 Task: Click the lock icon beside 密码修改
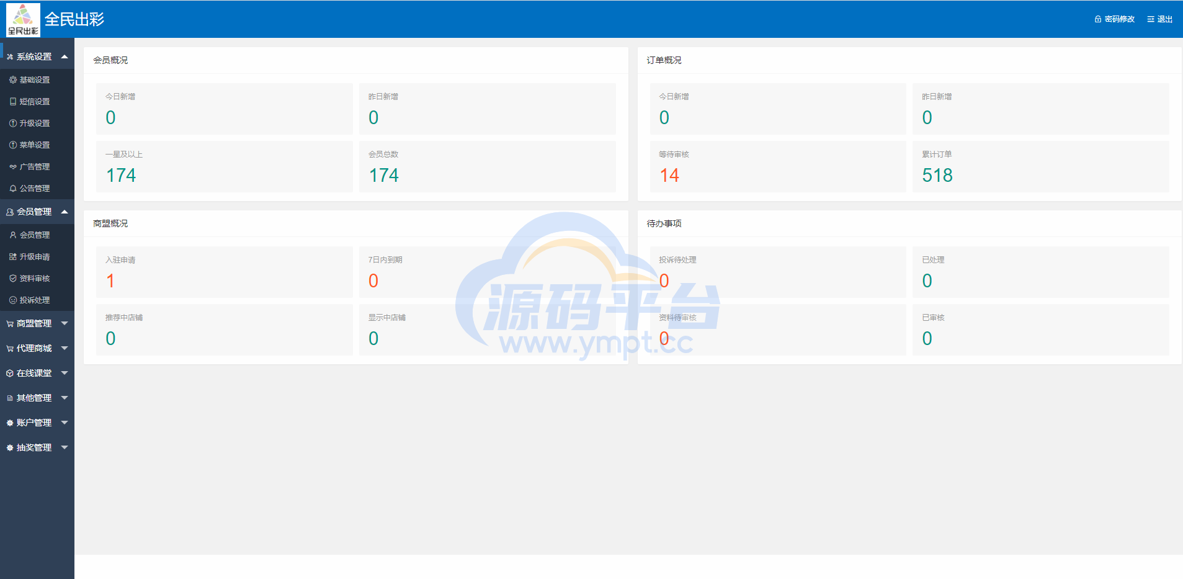tap(1098, 19)
